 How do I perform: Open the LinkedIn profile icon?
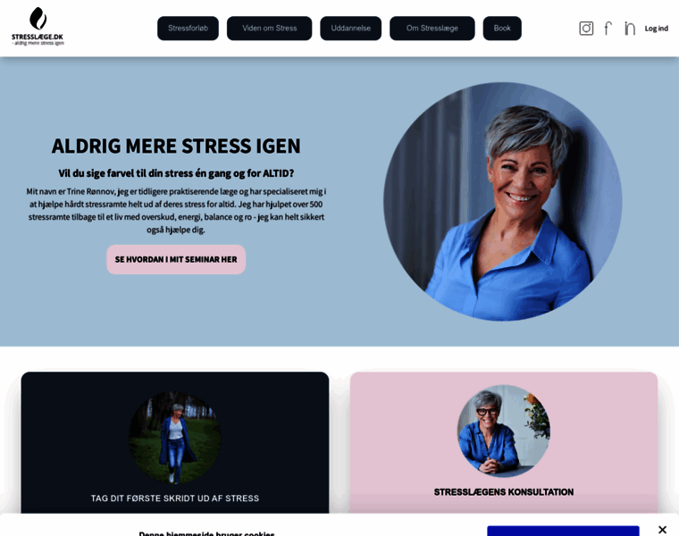tap(630, 29)
